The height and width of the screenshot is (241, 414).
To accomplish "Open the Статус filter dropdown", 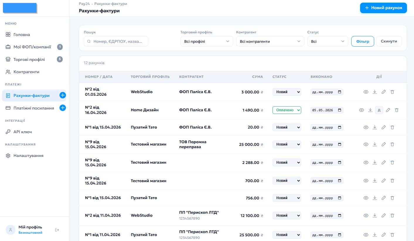I will click(x=328, y=42).
